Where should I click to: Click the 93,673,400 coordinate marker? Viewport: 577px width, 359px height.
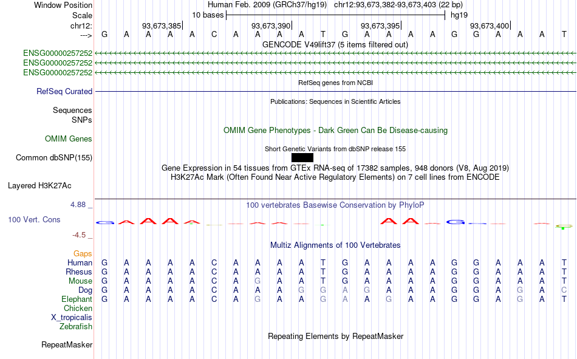490,26
